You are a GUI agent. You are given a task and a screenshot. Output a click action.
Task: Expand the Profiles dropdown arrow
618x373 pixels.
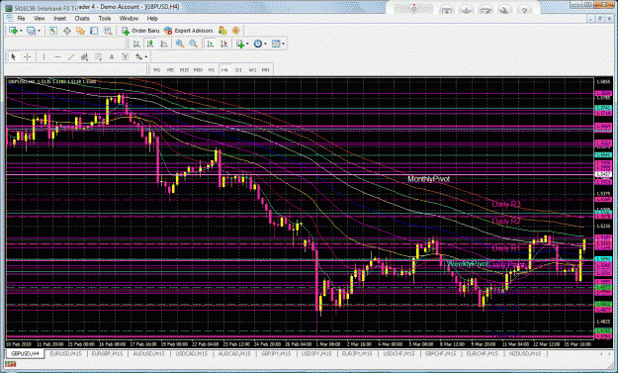click(x=39, y=31)
